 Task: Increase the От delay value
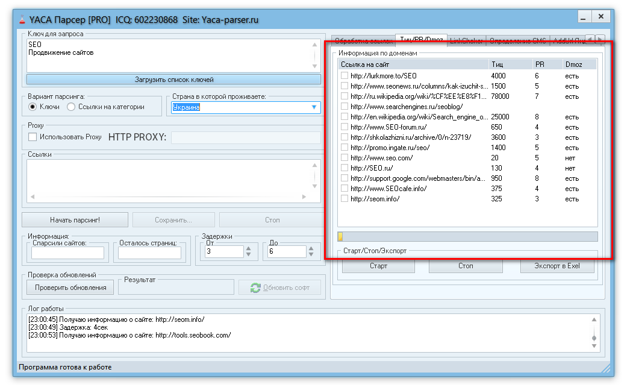(249, 248)
